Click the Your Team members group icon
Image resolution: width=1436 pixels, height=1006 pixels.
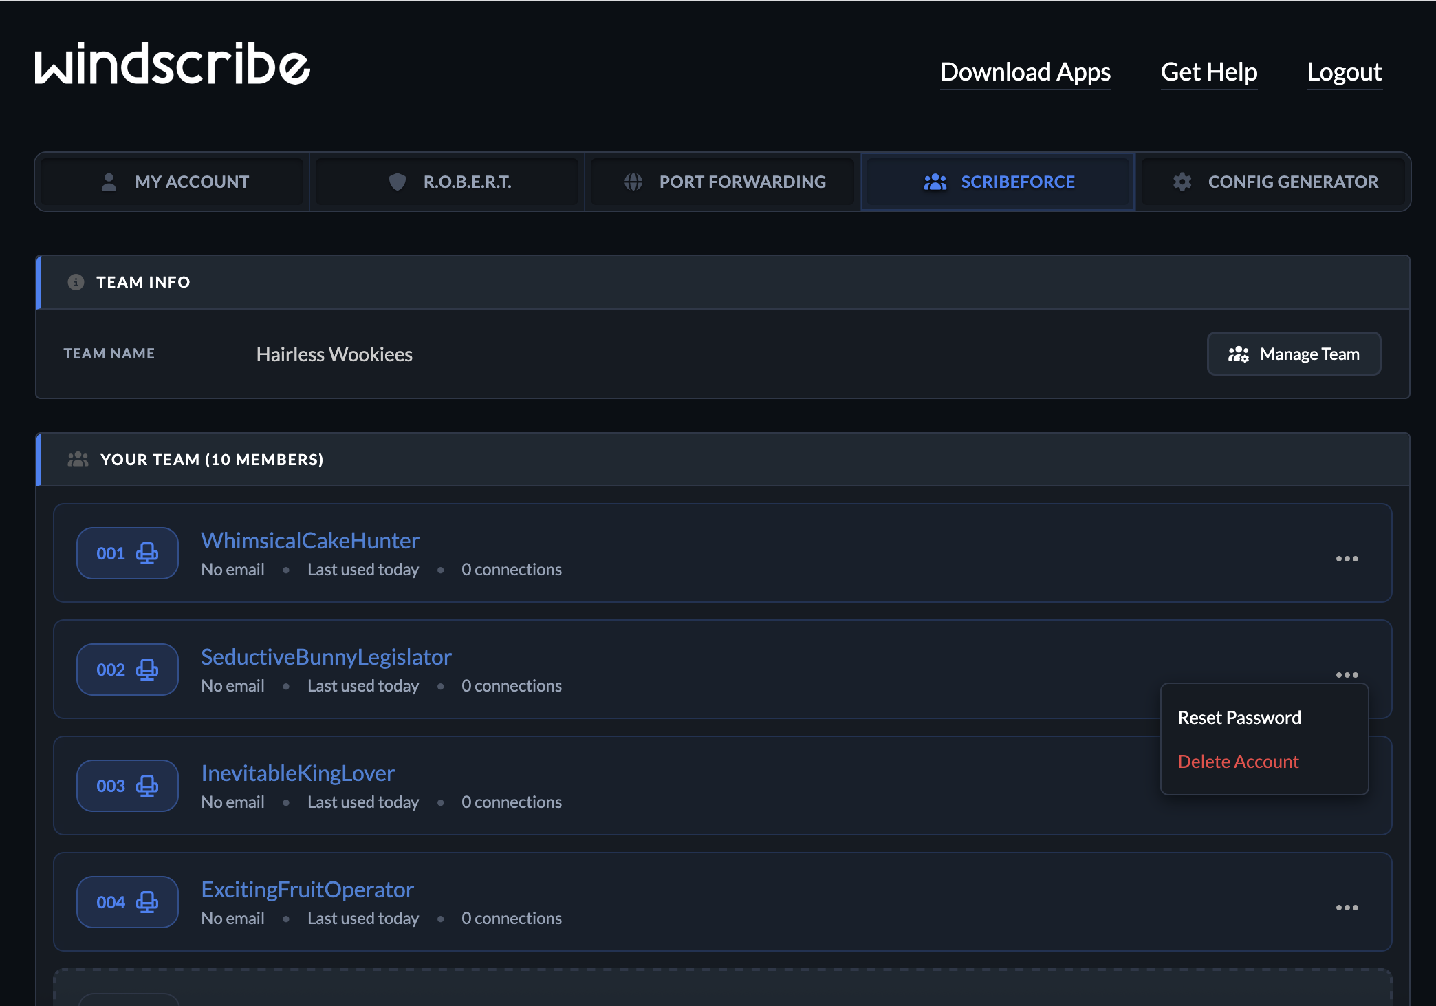coord(78,459)
